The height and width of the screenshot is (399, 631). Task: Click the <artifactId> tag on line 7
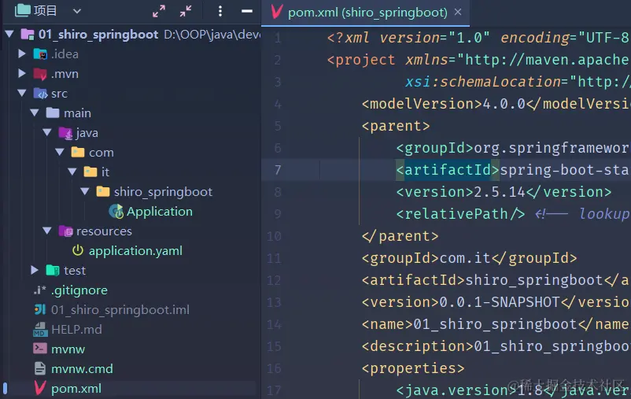pyautogui.click(x=448, y=170)
